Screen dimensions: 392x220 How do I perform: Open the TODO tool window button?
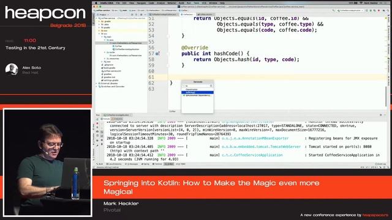pos(181,164)
